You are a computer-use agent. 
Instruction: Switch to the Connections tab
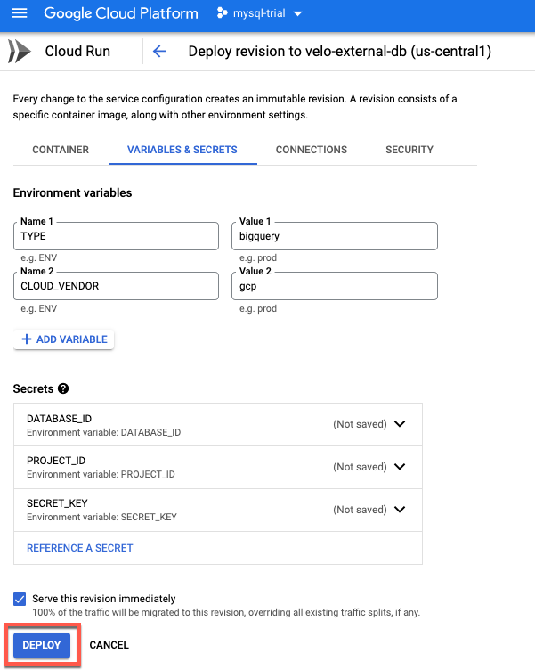(x=312, y=150)
